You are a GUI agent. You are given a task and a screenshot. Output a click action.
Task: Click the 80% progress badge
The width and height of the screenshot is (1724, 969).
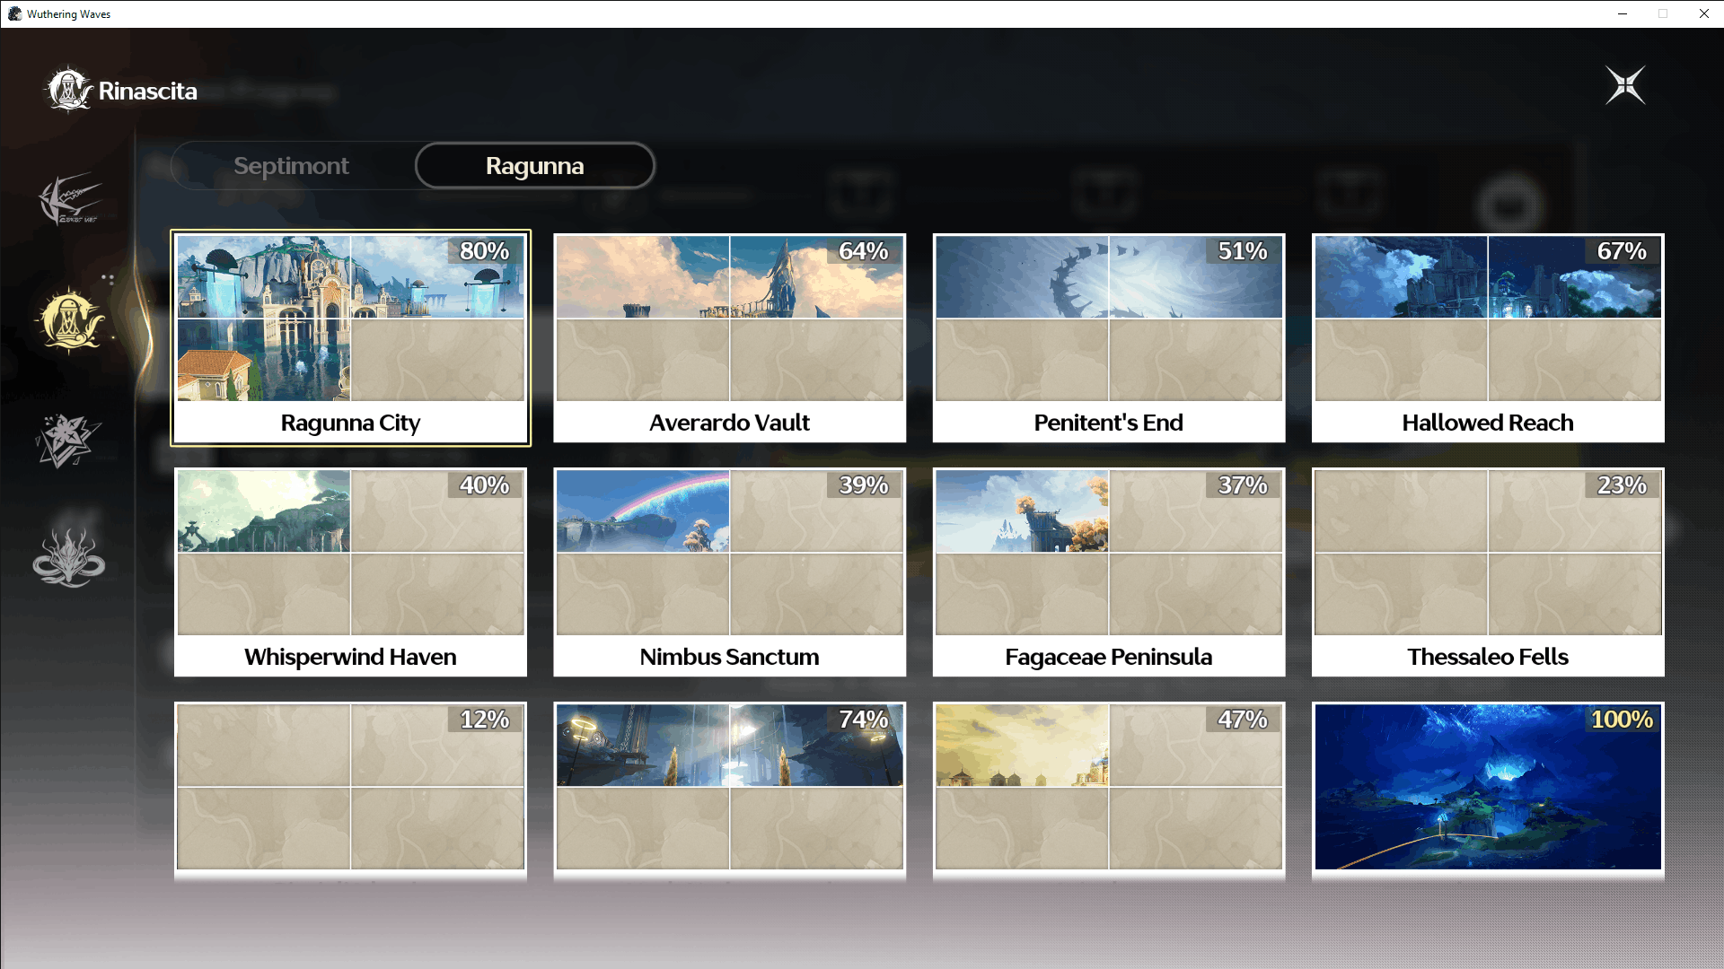click(485, 251)
